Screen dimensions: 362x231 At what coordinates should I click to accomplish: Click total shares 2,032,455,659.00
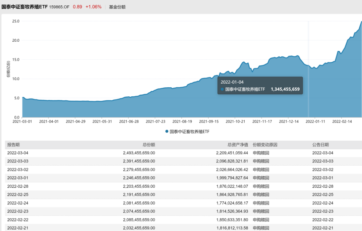click(x=139, y=228)
